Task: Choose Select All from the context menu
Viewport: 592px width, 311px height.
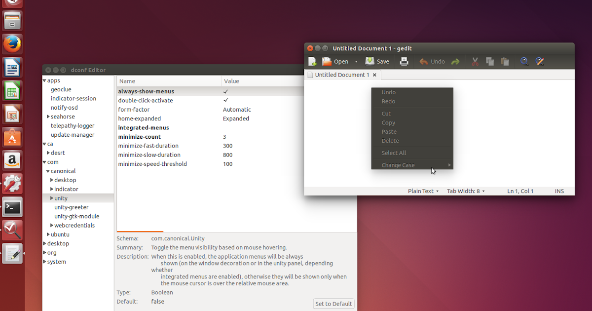Action: [393, 153]
